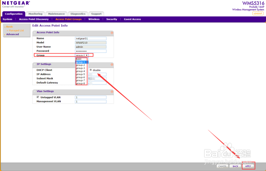
Task: Choose group-4 in the Group list
Action: pyautogui.click(x=81, y=71)
